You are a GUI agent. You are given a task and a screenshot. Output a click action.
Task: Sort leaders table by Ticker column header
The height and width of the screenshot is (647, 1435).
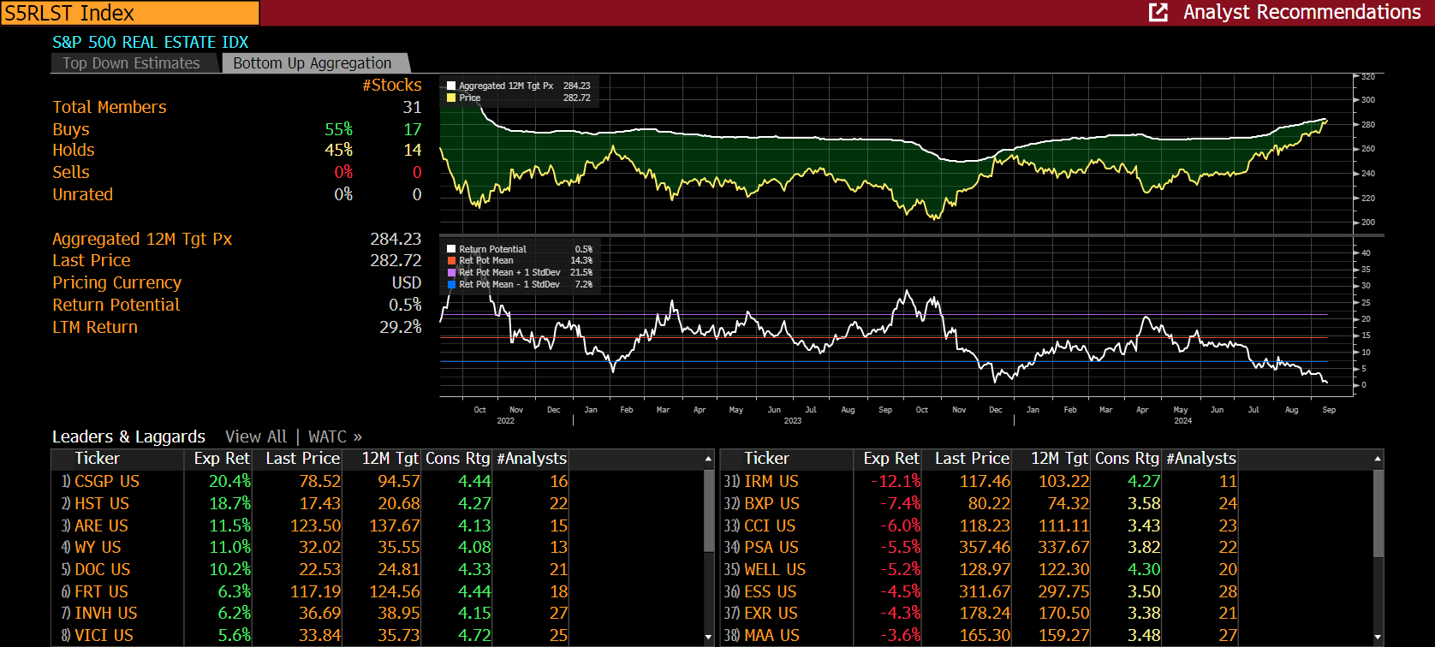(x=97, y=459)
